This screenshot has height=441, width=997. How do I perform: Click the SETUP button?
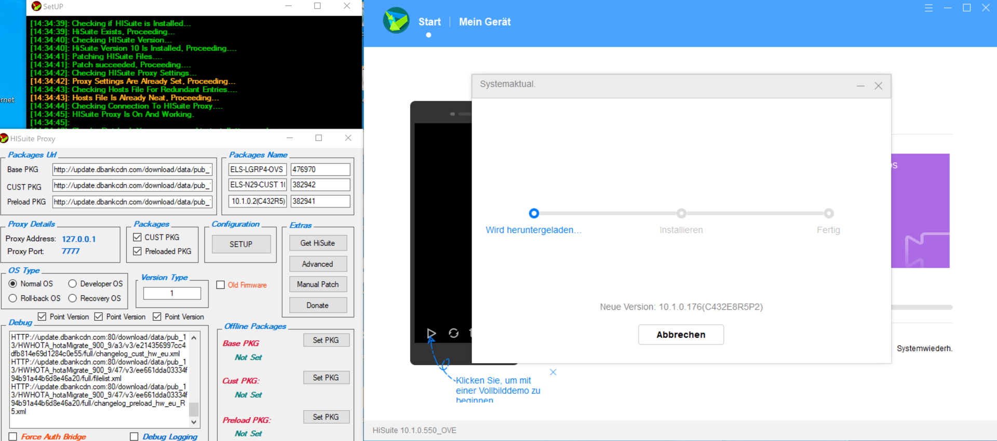pos(241,244)
